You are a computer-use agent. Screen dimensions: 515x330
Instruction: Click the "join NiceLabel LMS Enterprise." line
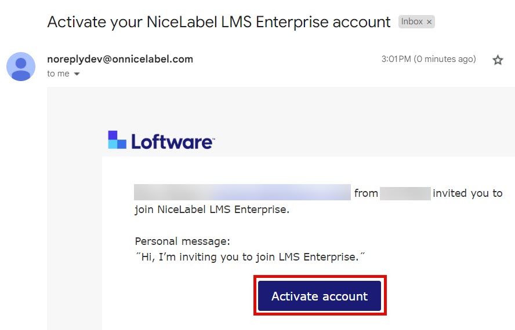[212, 210]
